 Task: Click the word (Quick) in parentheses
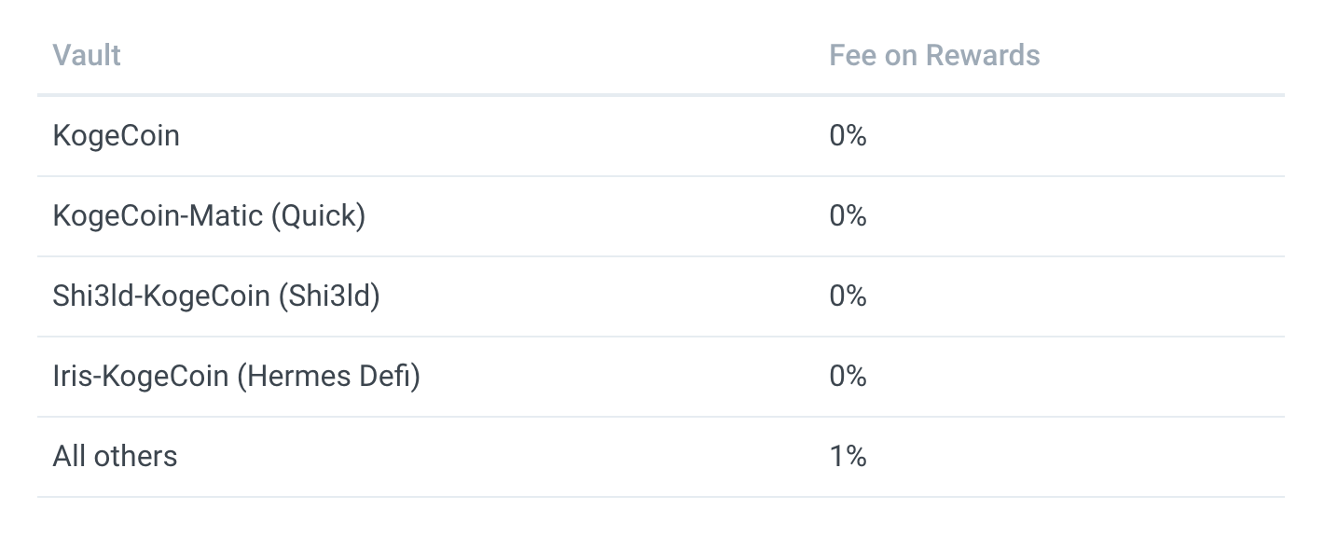(x=318, y=216)
